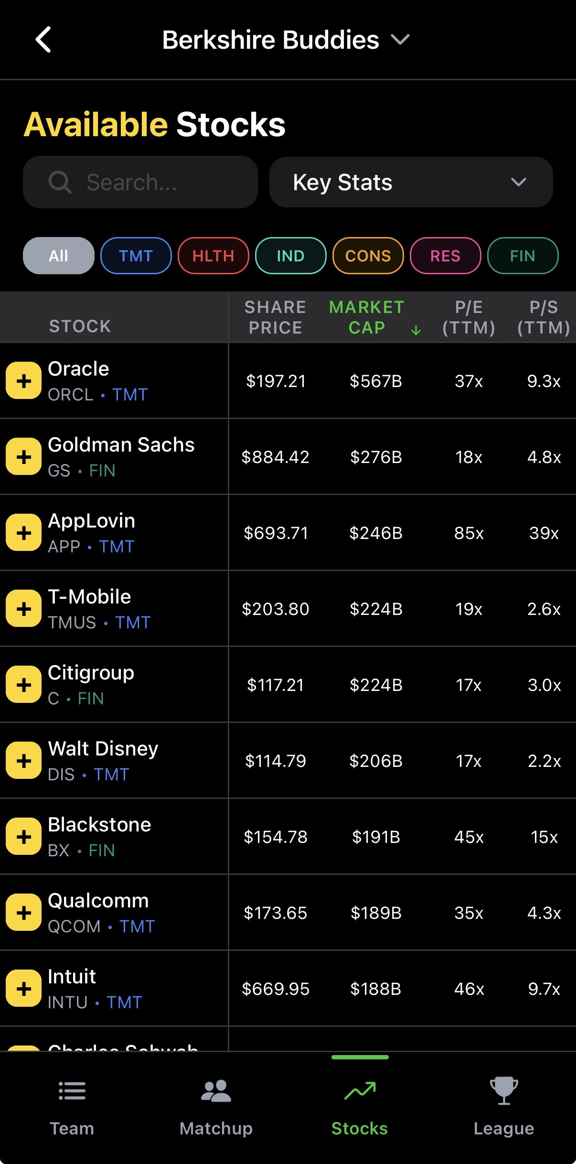Open the Key Stats dropdown

click(410, 182)
